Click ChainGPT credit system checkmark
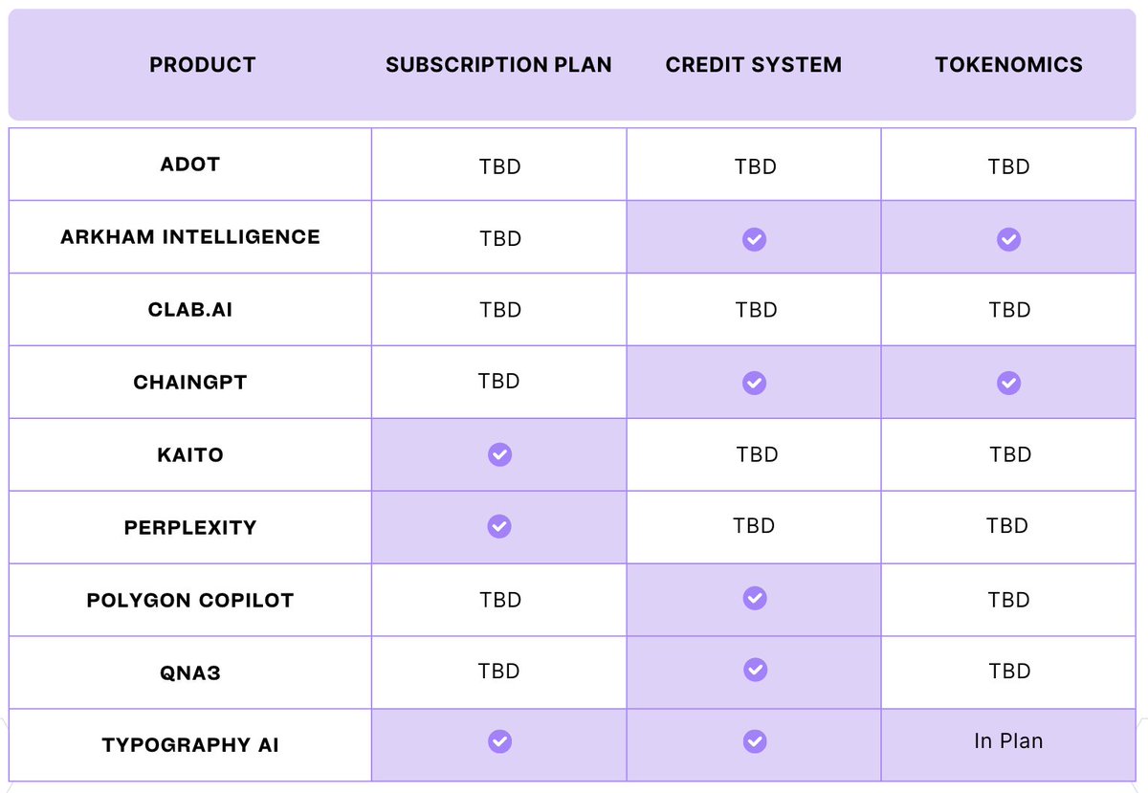 [754, 383]
